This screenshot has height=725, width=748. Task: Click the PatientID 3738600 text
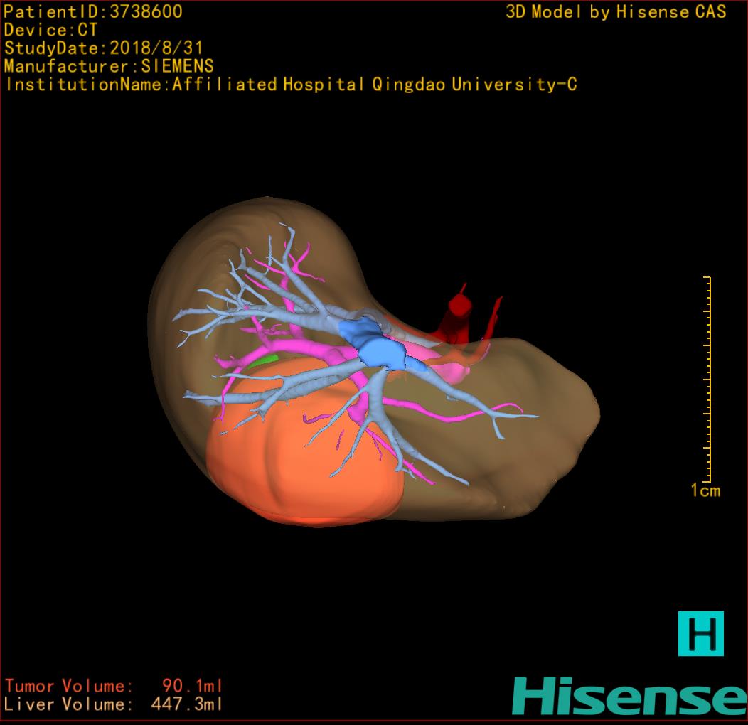point(93,11)
